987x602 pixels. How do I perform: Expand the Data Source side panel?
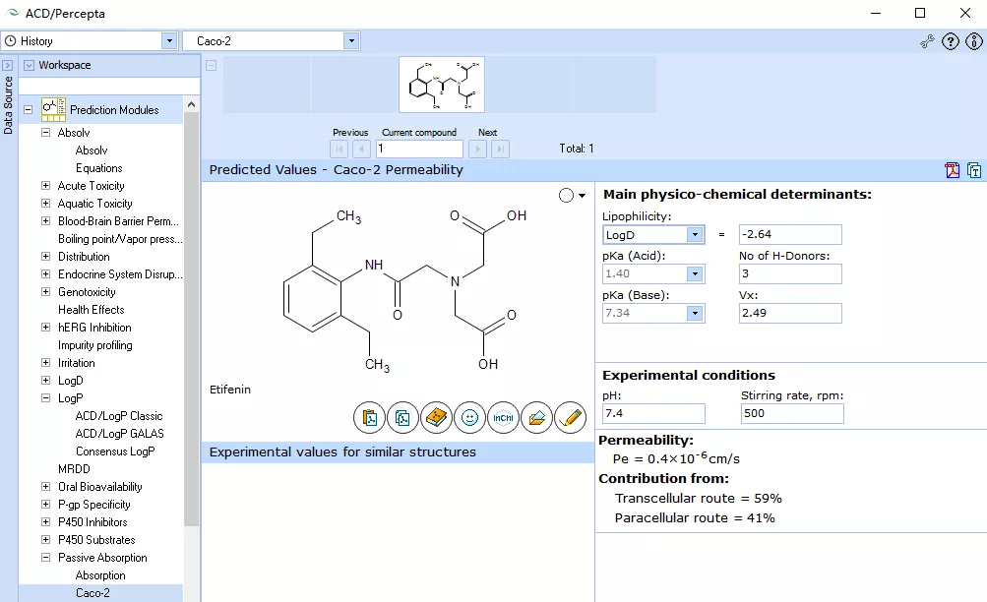click(8, 65)
